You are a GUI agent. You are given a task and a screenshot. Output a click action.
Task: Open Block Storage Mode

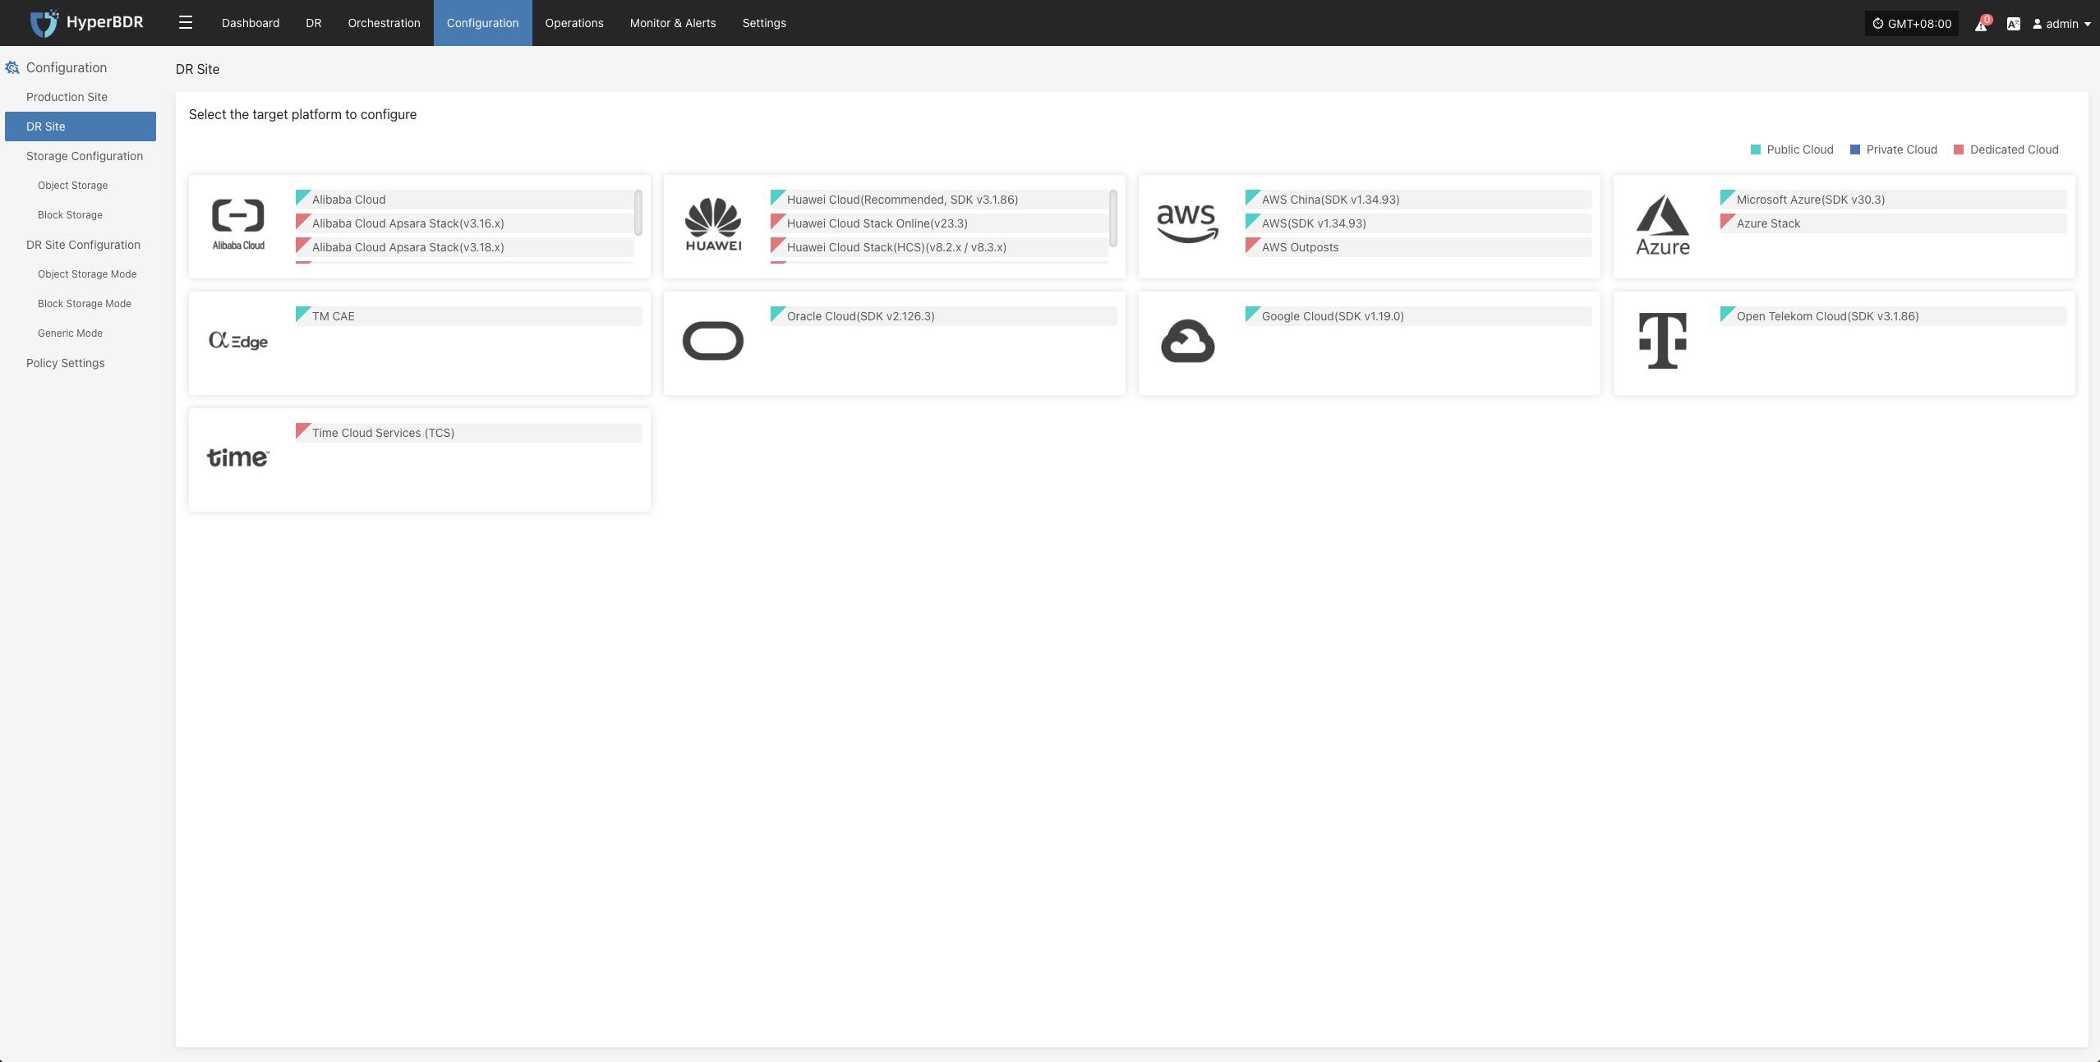click(x=81, y=304)
